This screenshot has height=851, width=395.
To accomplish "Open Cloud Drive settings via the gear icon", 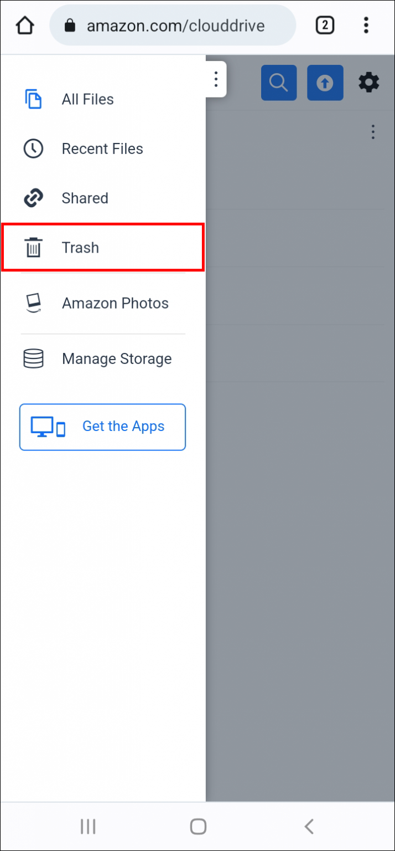I will (368, 82).
